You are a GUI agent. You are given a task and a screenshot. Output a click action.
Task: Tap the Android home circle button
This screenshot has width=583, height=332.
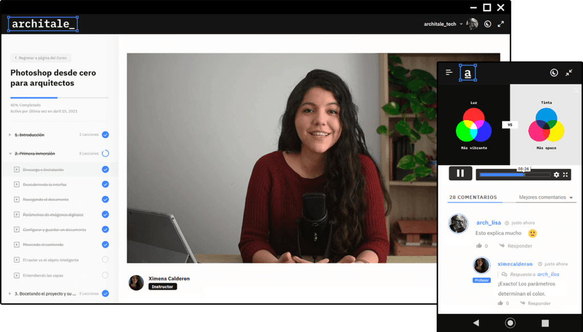510,323
